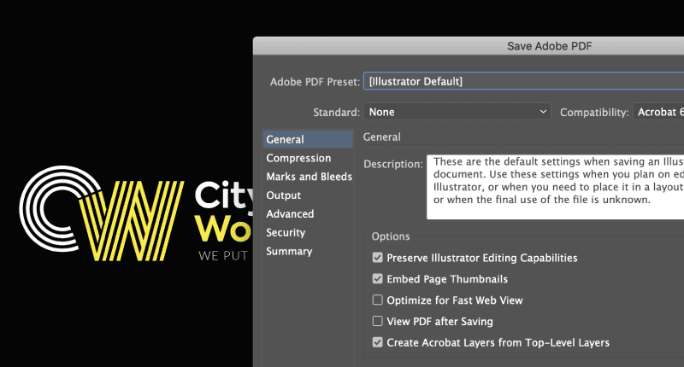Click the WE PUT tagline under logo
The image size is (684, 367).
[x=222, y=254]
